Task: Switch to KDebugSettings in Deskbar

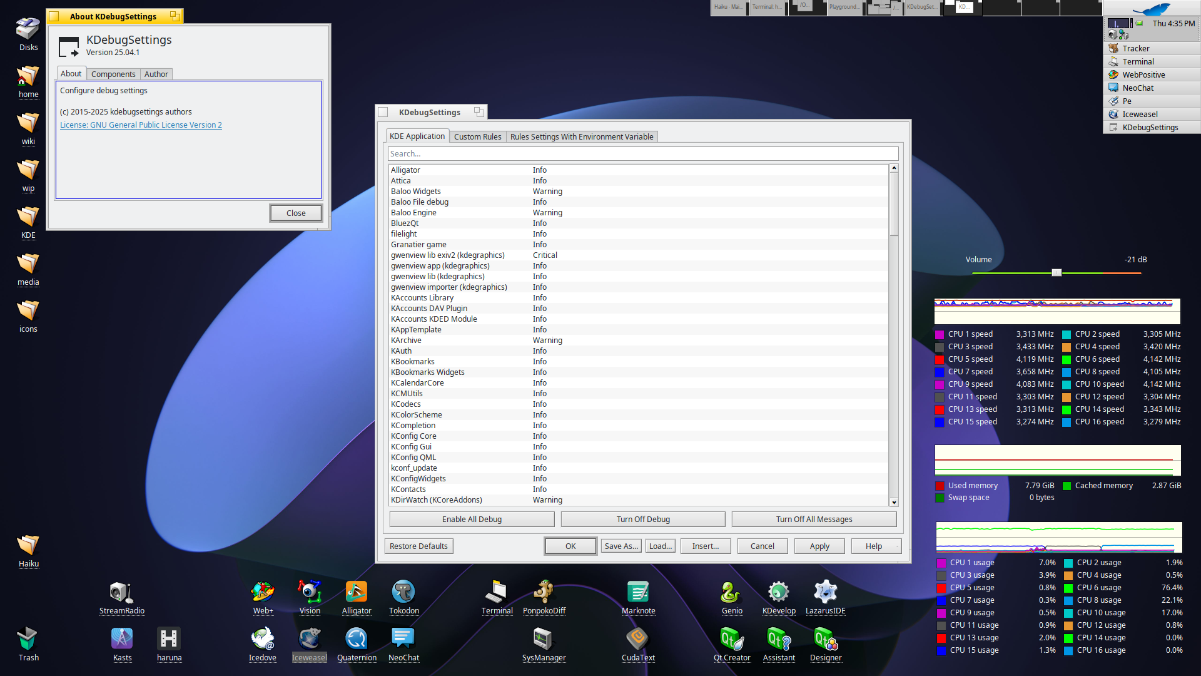Action: (x=1152, y=127)
